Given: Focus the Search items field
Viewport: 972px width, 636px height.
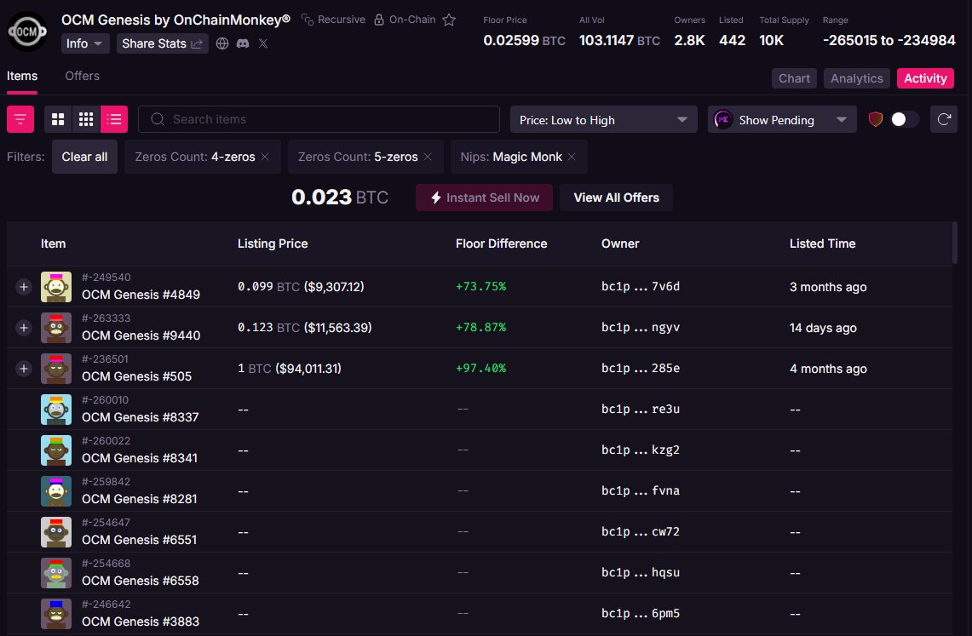Looking at the screenshot, I should (x=319, y=119).
